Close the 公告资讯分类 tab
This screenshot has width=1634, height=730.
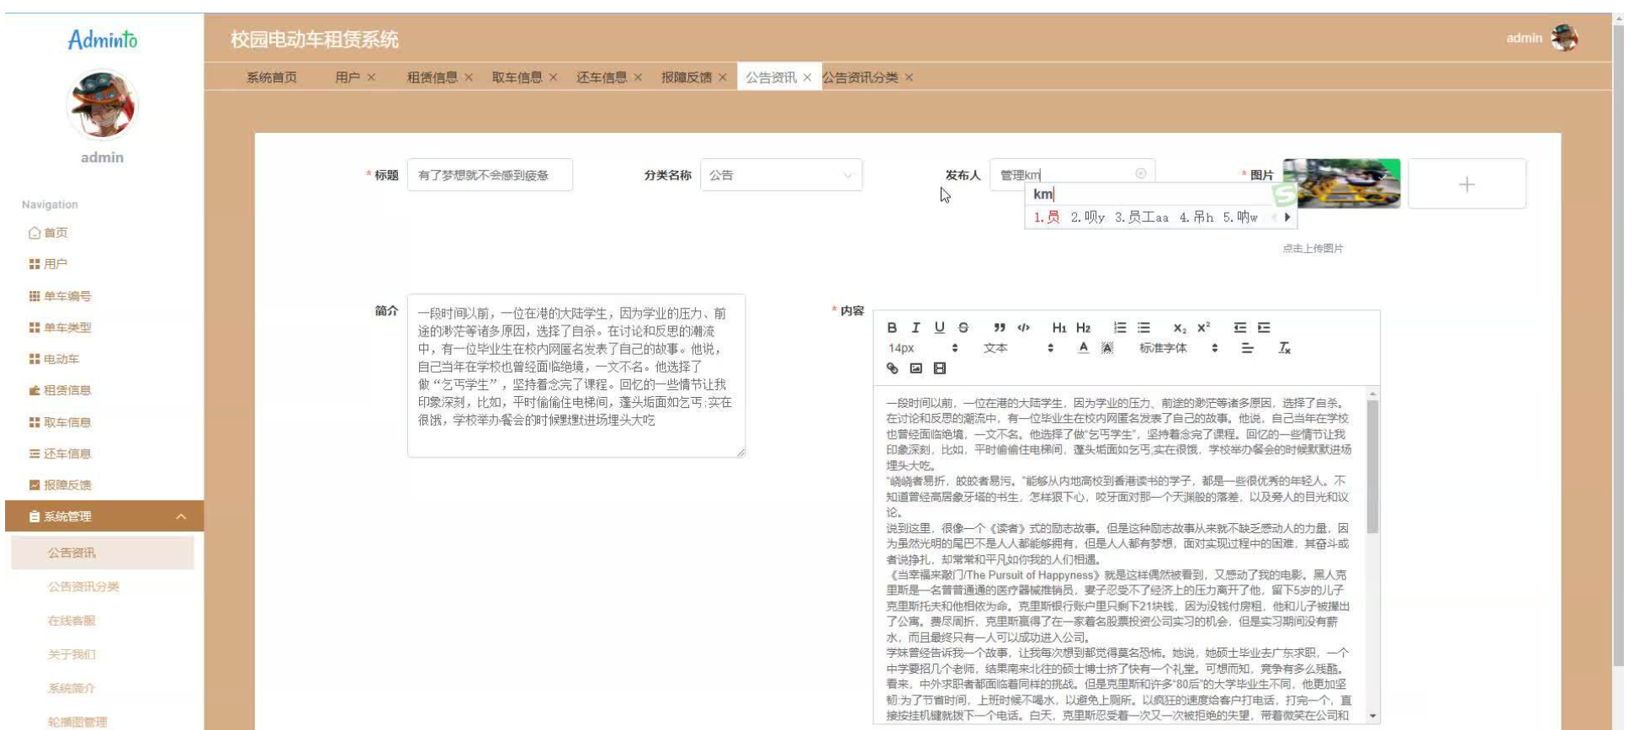point(909,77)
